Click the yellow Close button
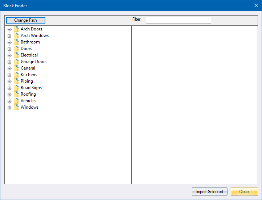262x200 pixels. [x=244, y=192]
